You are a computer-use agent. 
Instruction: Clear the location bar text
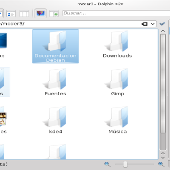tap(144, 24)
